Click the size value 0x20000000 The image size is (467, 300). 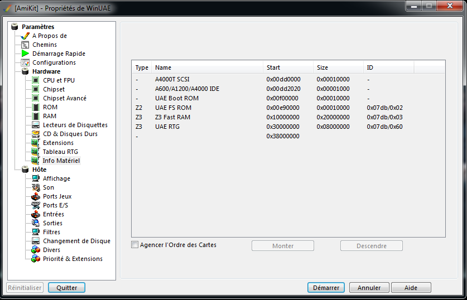click(333, 117)
